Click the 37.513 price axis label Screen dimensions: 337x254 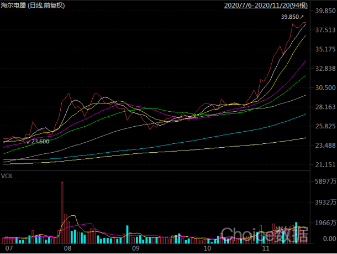325,30
